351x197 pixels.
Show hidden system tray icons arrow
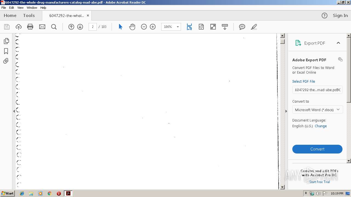coord(306,193)
